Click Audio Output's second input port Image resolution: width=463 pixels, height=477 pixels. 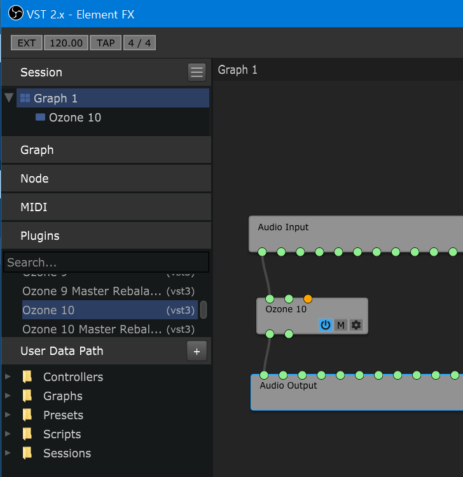[283, 375]
